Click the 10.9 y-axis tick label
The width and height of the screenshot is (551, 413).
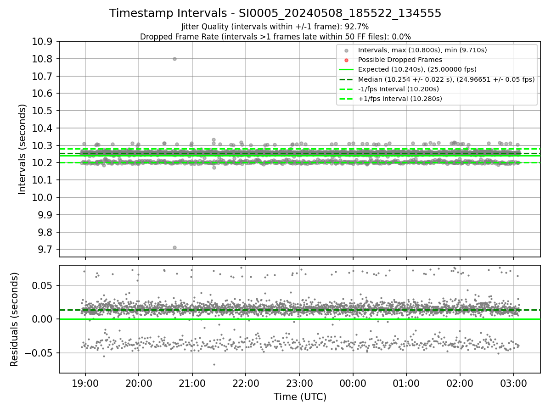click(x=42, y=42)
